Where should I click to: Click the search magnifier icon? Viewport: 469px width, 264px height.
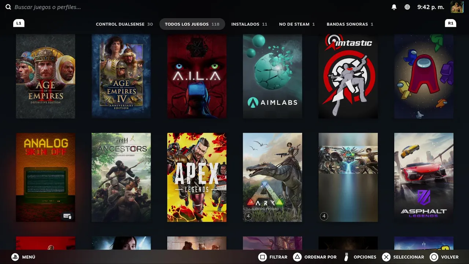point(8,7)
